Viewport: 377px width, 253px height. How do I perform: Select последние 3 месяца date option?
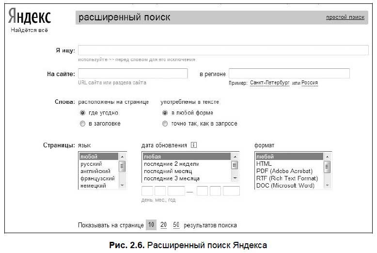pos(187,178)
